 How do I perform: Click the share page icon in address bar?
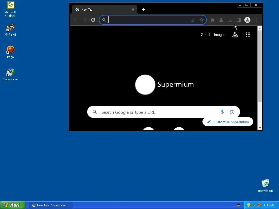pos(193,20)
